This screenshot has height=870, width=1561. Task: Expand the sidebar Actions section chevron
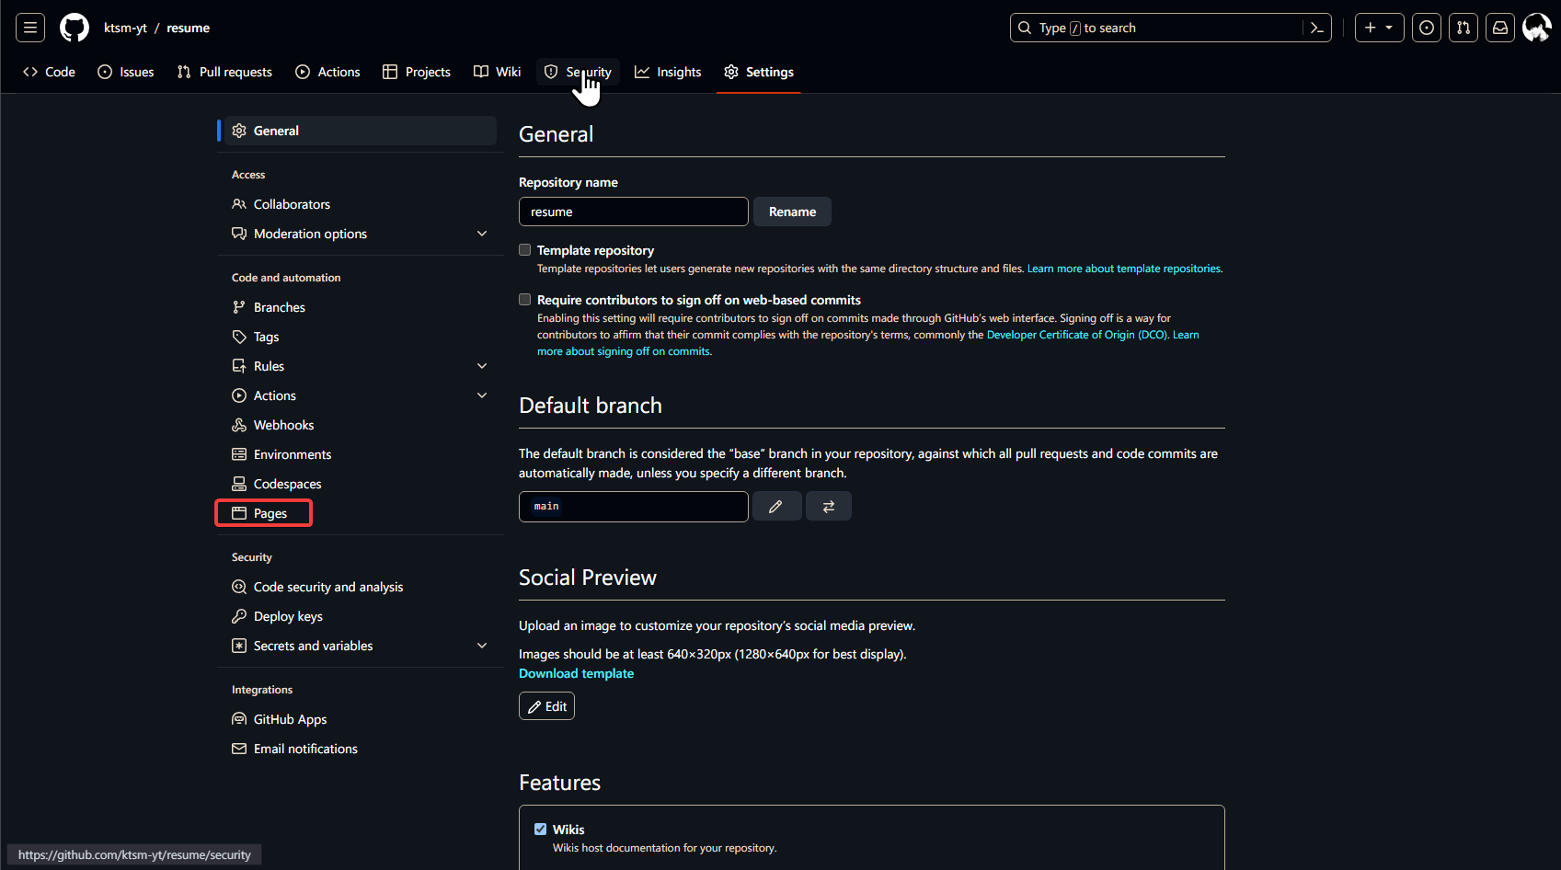point(482,395)
